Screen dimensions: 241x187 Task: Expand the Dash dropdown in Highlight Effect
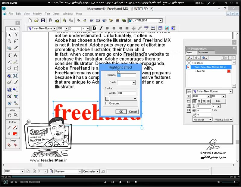(x=133, y=83)
